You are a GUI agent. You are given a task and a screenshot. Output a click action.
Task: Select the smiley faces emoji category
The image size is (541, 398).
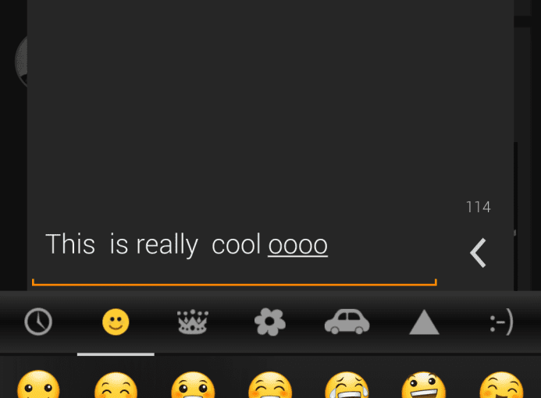tap(116, 322)
